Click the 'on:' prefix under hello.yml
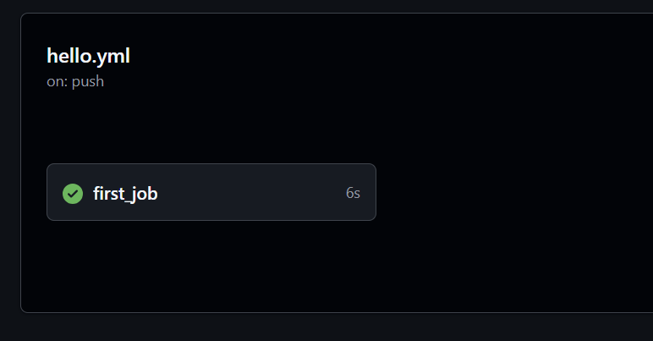Screen dimensions: 653x341 coord(57,82)
